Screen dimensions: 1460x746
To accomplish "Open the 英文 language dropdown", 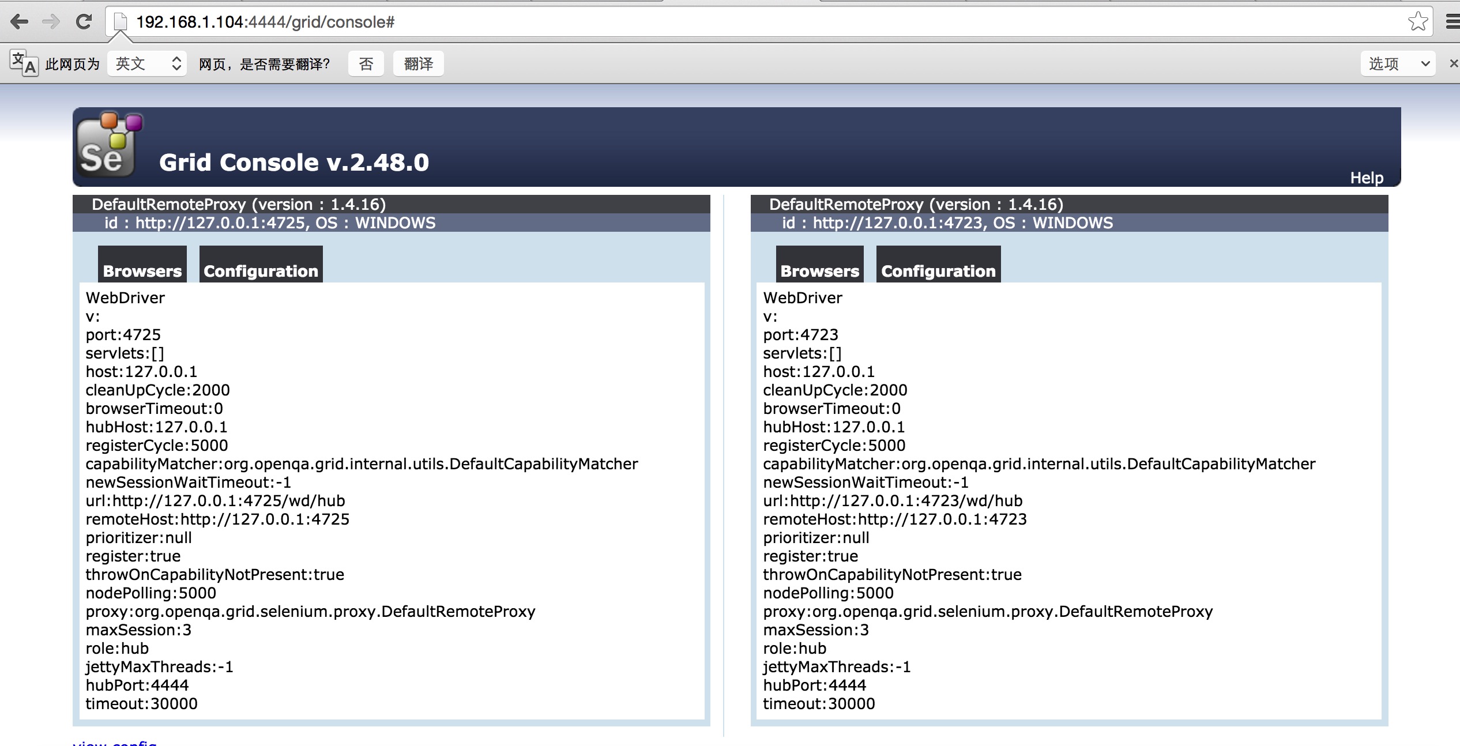I will 147,63.
